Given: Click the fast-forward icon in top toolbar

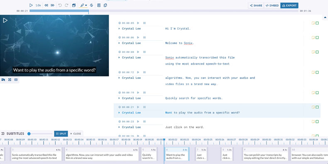Looking at the screenshot, I should tap(53, 5).
